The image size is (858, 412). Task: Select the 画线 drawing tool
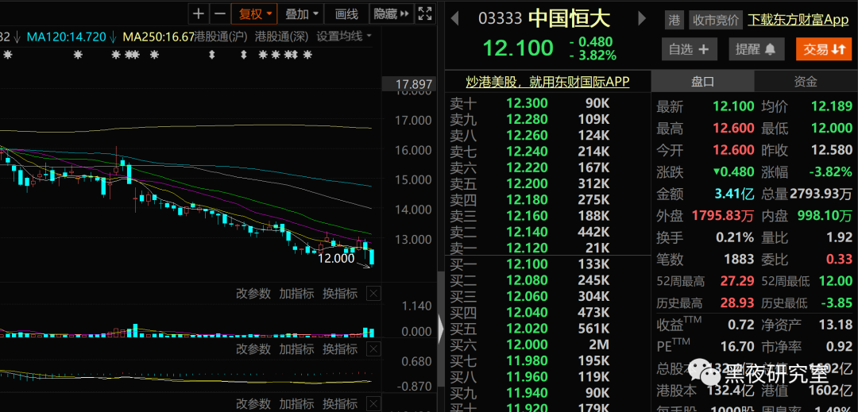pos(346,13)
